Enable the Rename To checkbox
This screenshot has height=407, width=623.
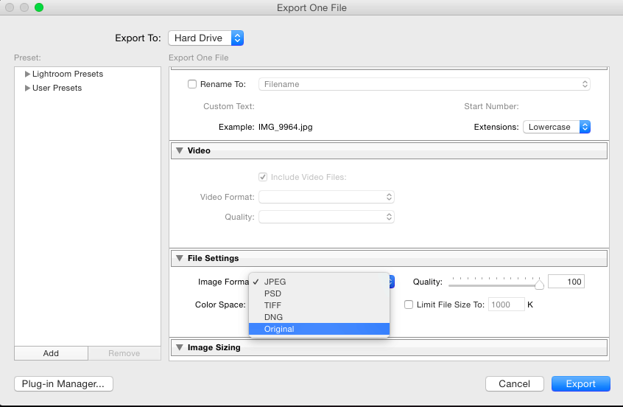tap(193, 84)
